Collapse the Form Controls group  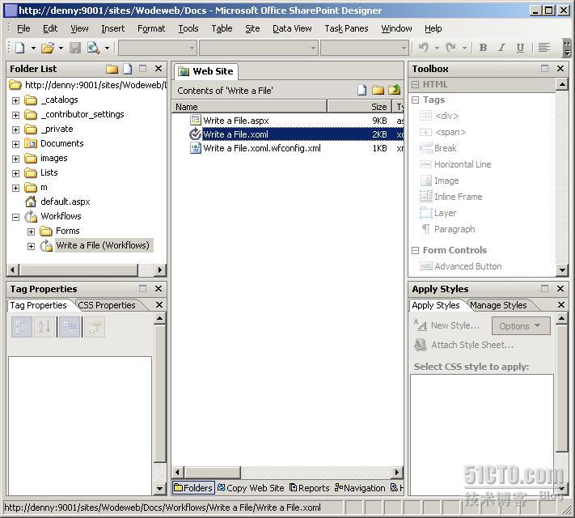[x=415, y=250]
